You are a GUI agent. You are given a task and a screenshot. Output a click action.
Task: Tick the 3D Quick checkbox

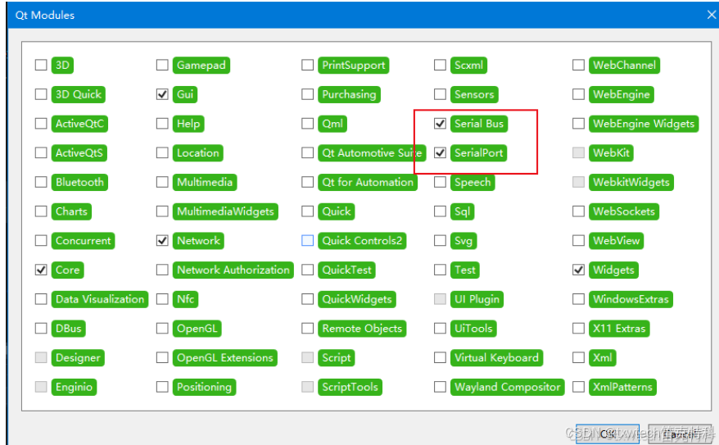coord(41,94)
